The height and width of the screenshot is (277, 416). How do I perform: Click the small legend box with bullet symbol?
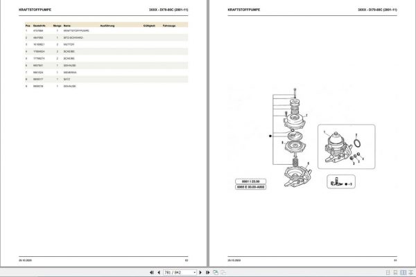(341, 182)
